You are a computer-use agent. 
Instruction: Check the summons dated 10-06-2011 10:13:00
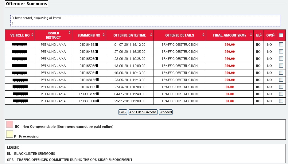281,72
